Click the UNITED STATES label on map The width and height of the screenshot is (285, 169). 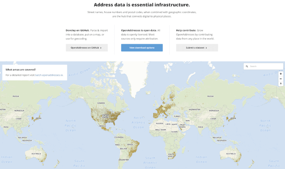[x=105, y=116]
